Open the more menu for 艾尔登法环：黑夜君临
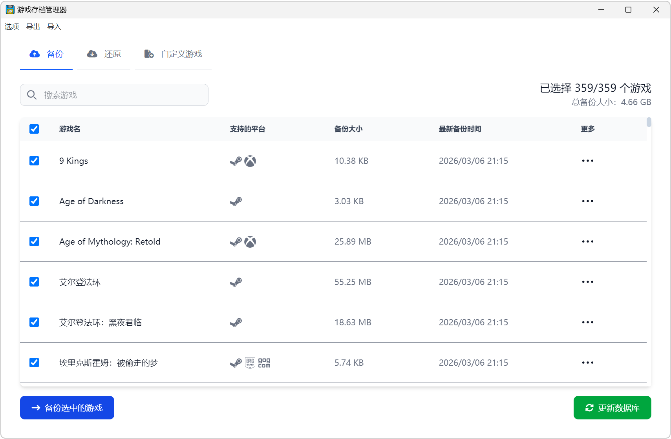 click(588, 322)
